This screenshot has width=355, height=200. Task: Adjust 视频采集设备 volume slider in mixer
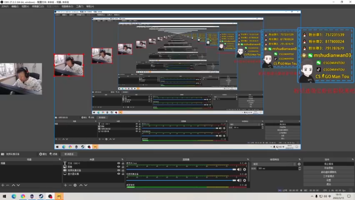[x=181, y=180]
